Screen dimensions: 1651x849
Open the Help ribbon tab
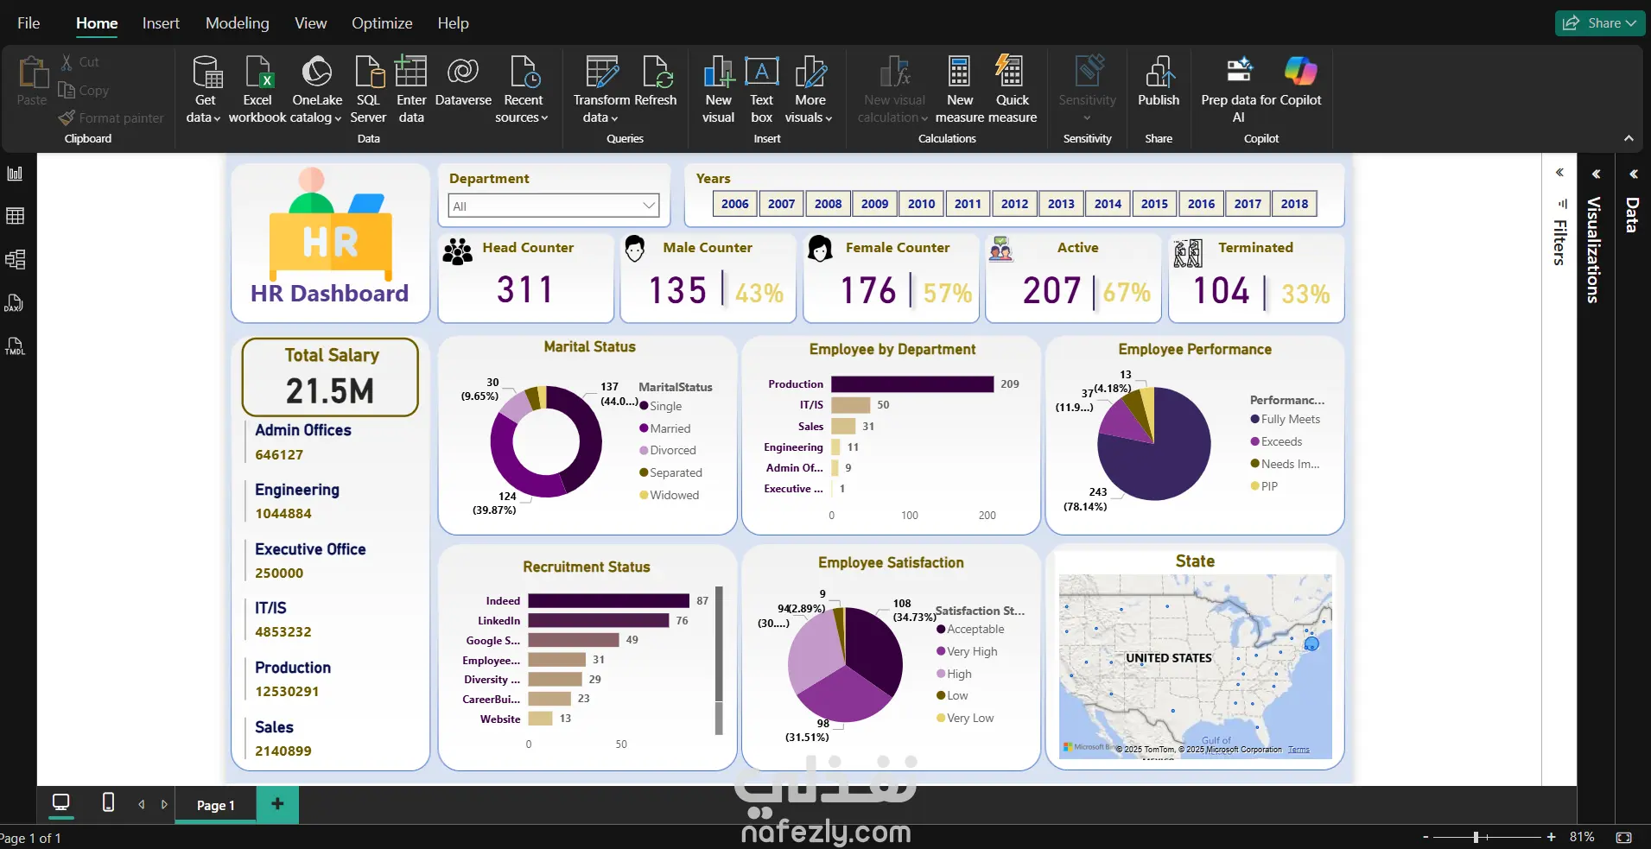click(453, 23)
